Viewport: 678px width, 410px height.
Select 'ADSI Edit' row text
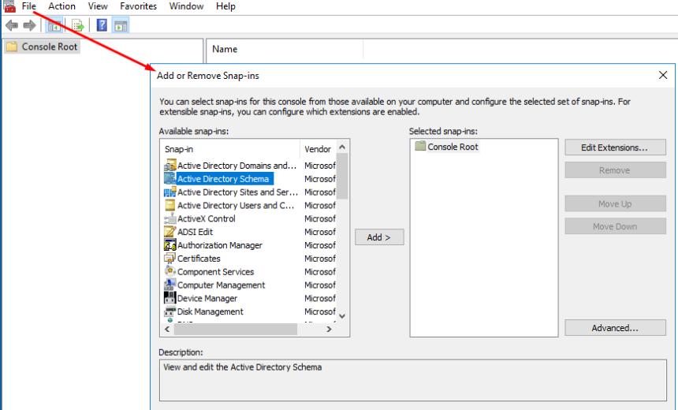(x=195, y=232)
